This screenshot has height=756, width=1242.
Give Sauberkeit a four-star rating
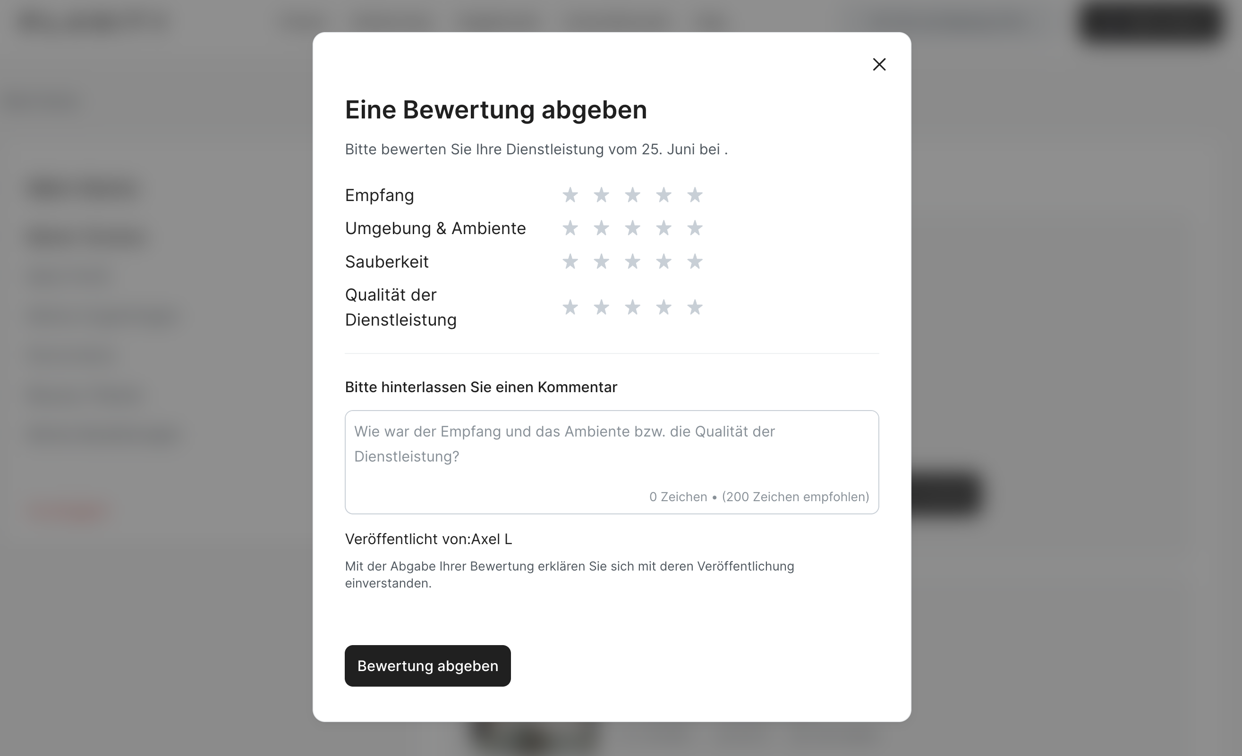pyautogui.click(x=664, y=261)
